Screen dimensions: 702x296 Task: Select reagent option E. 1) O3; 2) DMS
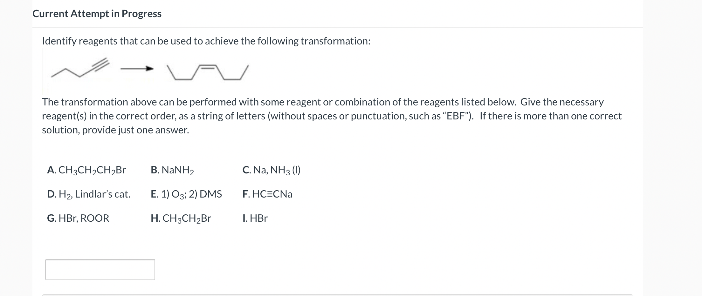pyautogui.click(x=186, y=194)
